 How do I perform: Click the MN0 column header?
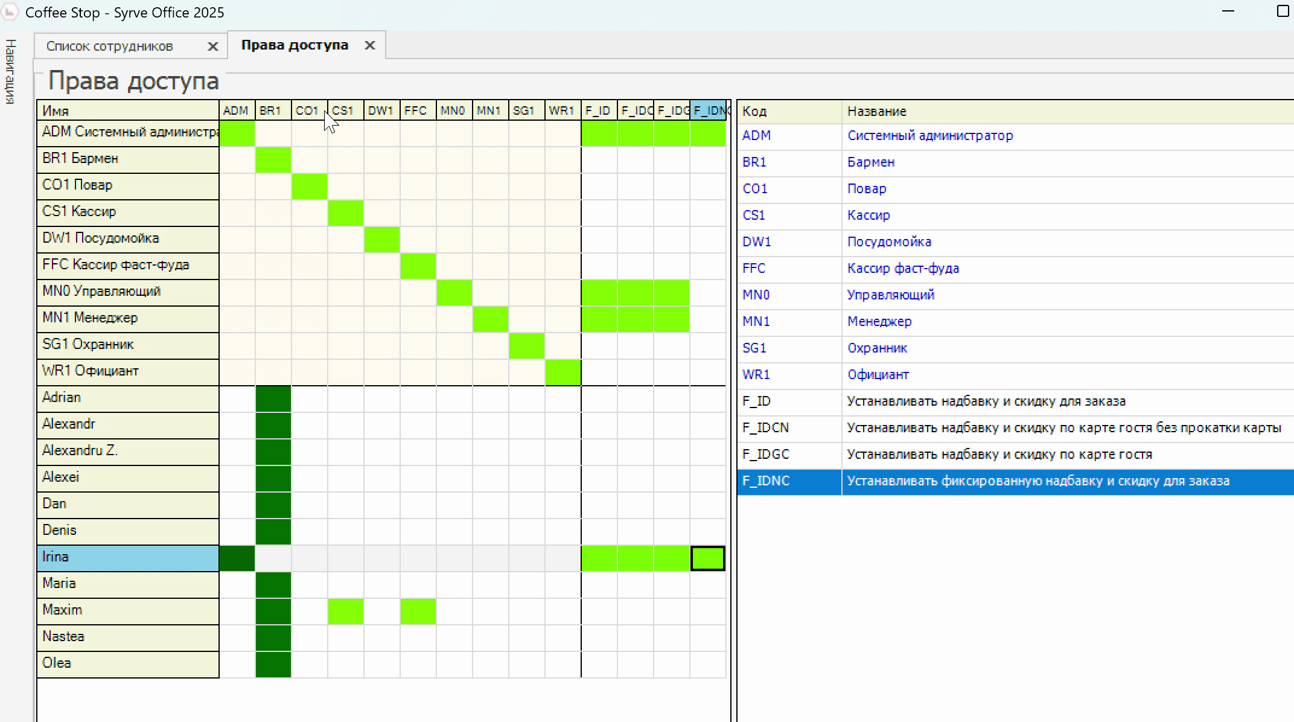click(453, 110)
